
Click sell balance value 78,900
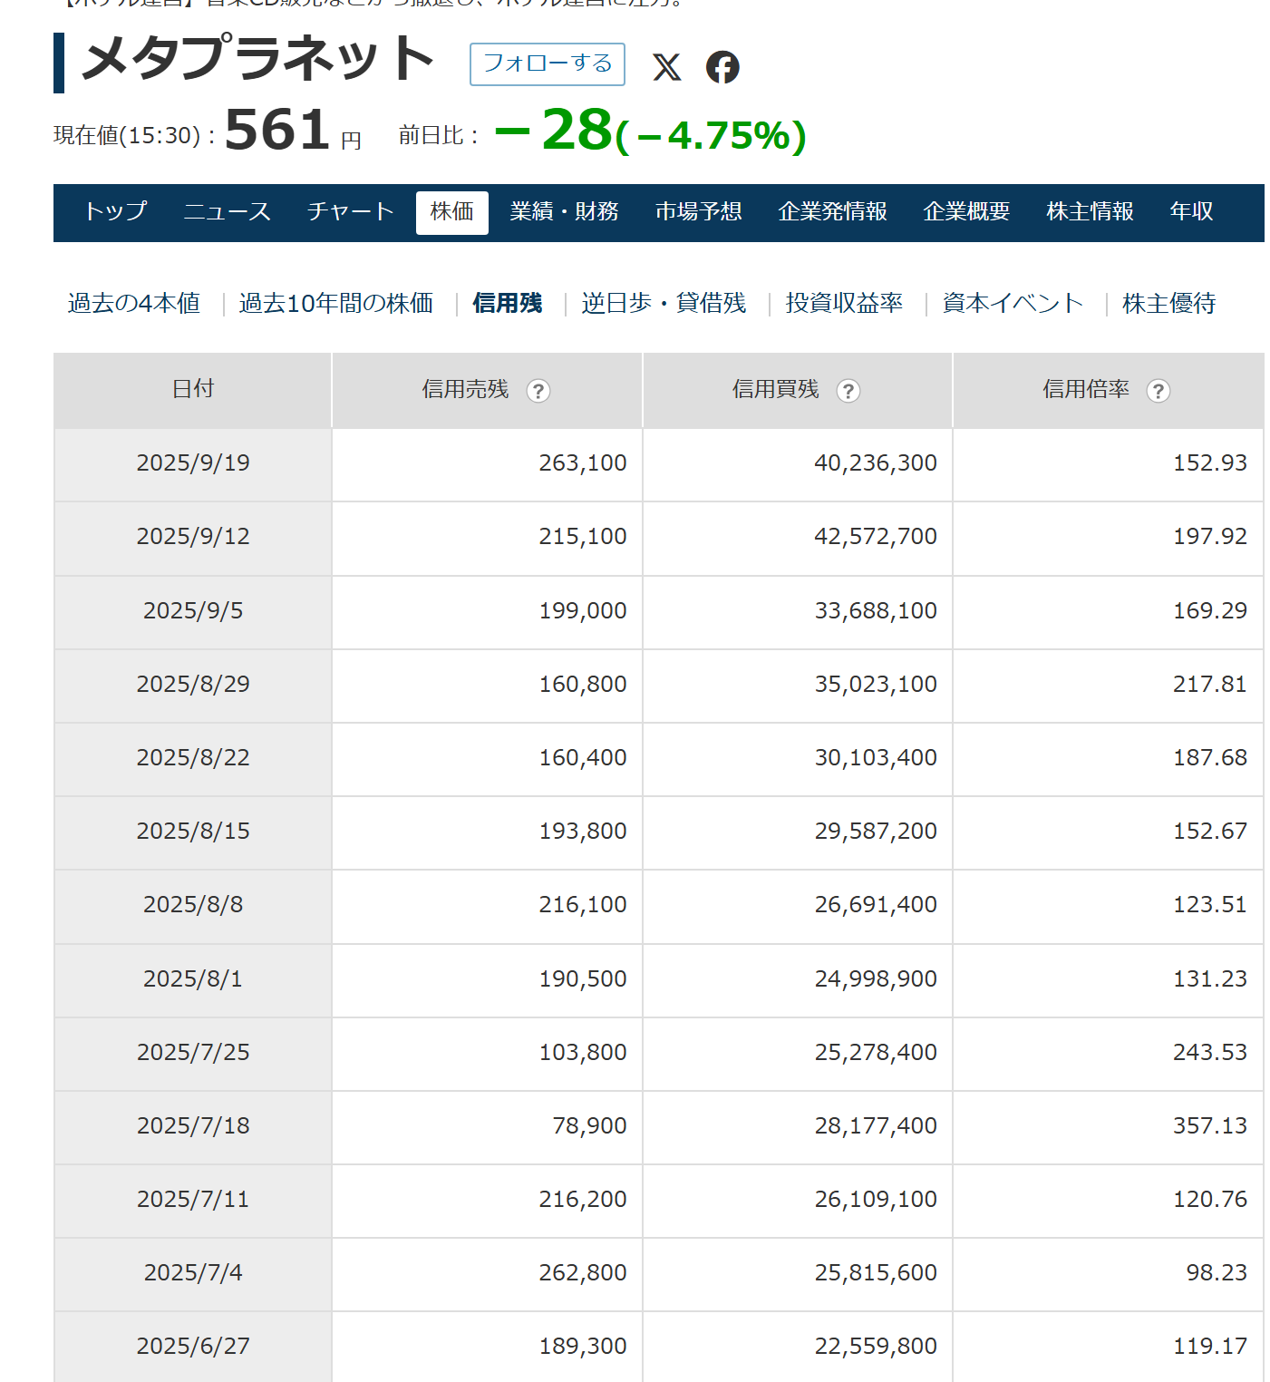click(x=589, y=1126)
